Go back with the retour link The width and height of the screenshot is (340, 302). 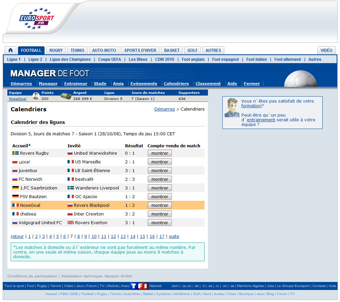pos(17,237)
